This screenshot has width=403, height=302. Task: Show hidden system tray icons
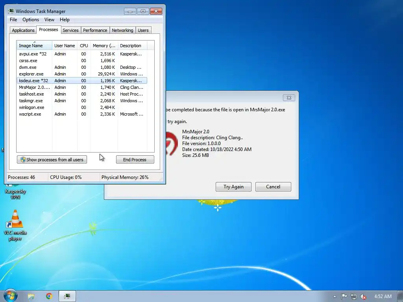coord(335,296)
